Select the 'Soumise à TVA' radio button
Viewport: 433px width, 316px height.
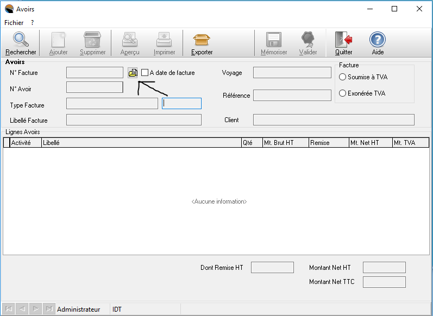point(342,77)
